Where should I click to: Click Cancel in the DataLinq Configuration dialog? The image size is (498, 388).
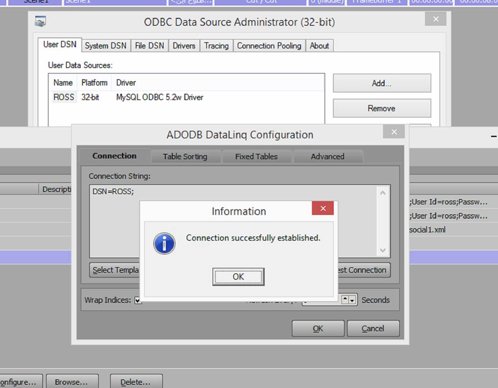tap(373, 328)
